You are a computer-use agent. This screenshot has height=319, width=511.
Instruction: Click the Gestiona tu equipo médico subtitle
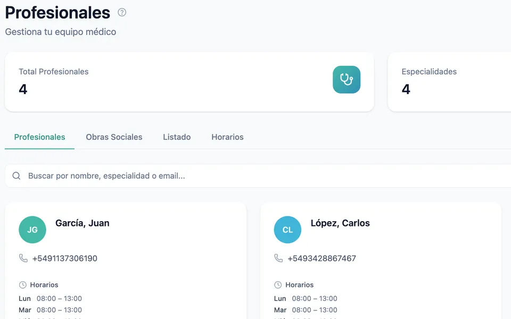tap(61, 32)
